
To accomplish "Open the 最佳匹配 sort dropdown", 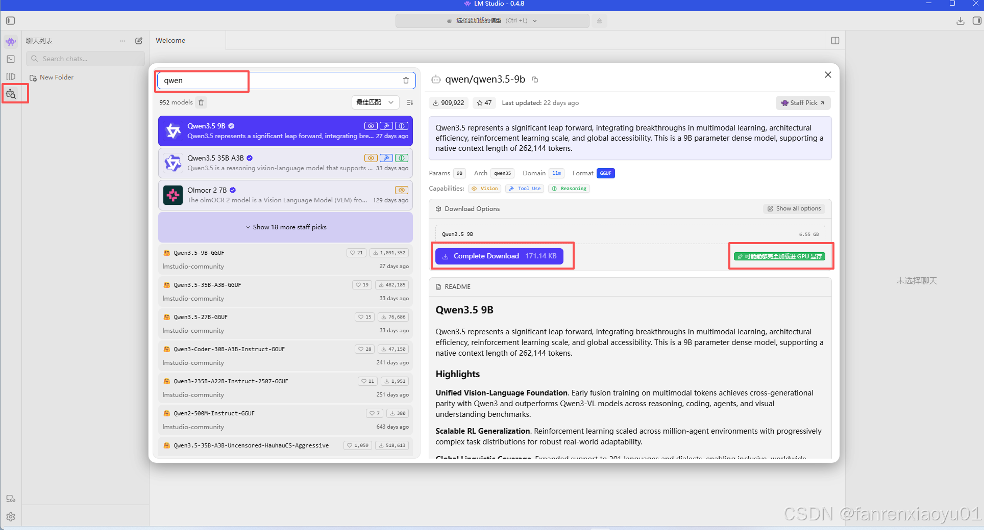I will point(375,102).
